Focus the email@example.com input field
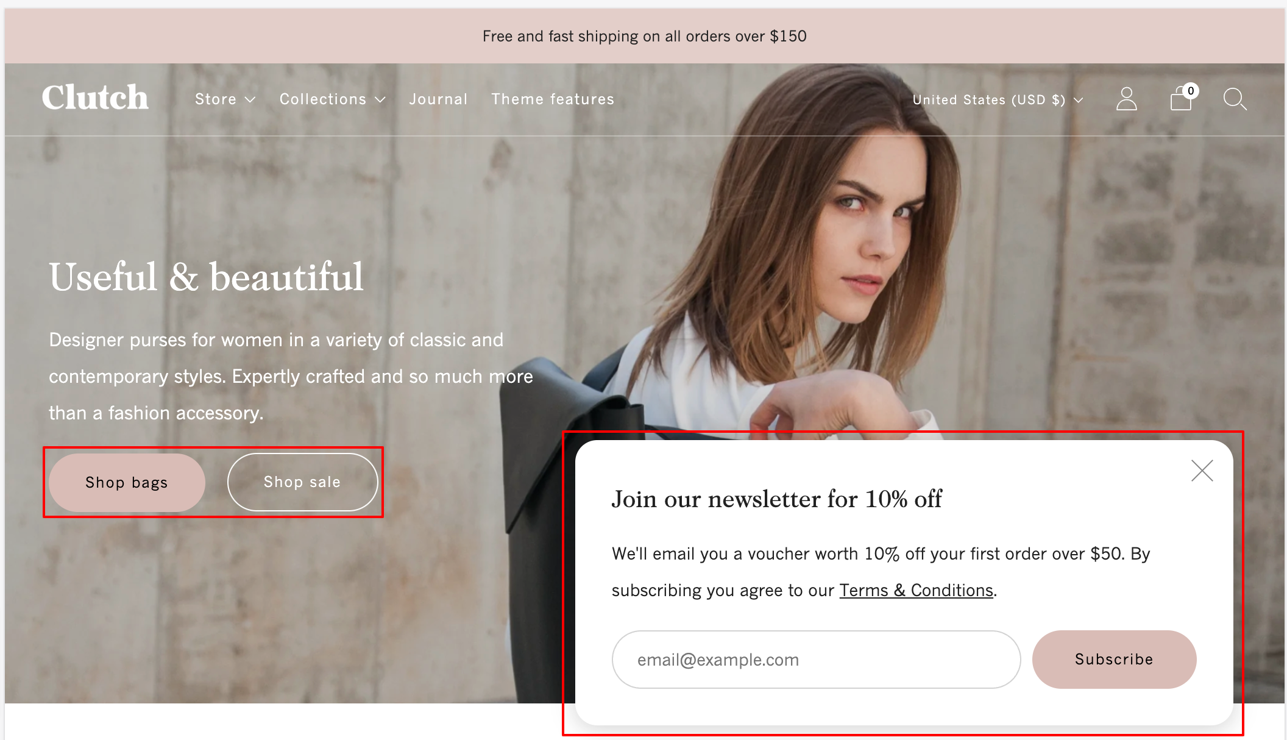This screenshot has width=1287, height=740. pyautogui.click(x=816, y=660)
